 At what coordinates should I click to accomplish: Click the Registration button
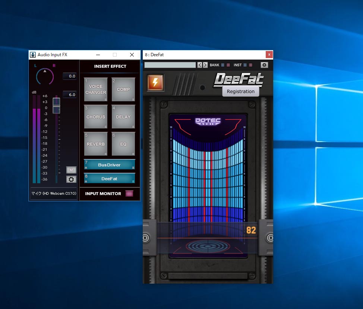[x=240, y=91]
